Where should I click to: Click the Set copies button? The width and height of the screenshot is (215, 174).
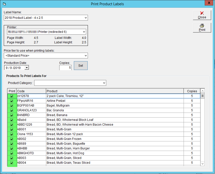(x=81, y=66)
